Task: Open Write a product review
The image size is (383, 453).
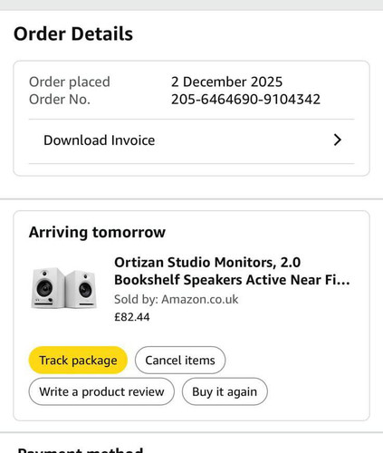Action: (x=101, y=391)
